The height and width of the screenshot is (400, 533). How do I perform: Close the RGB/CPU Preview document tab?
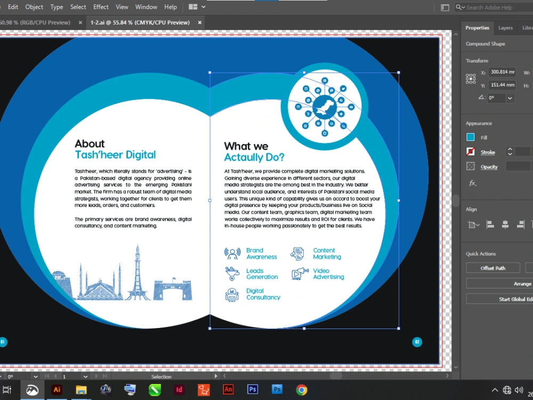click(x=80, y=22)
